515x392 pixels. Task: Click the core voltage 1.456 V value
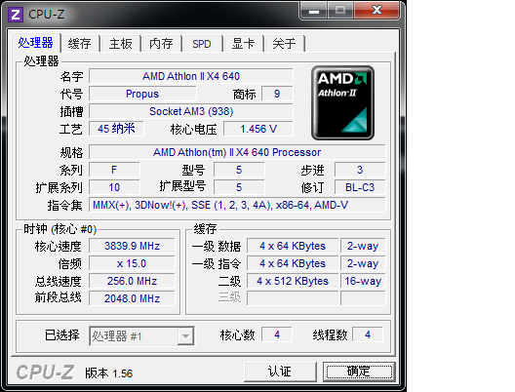tap(258, 129)
